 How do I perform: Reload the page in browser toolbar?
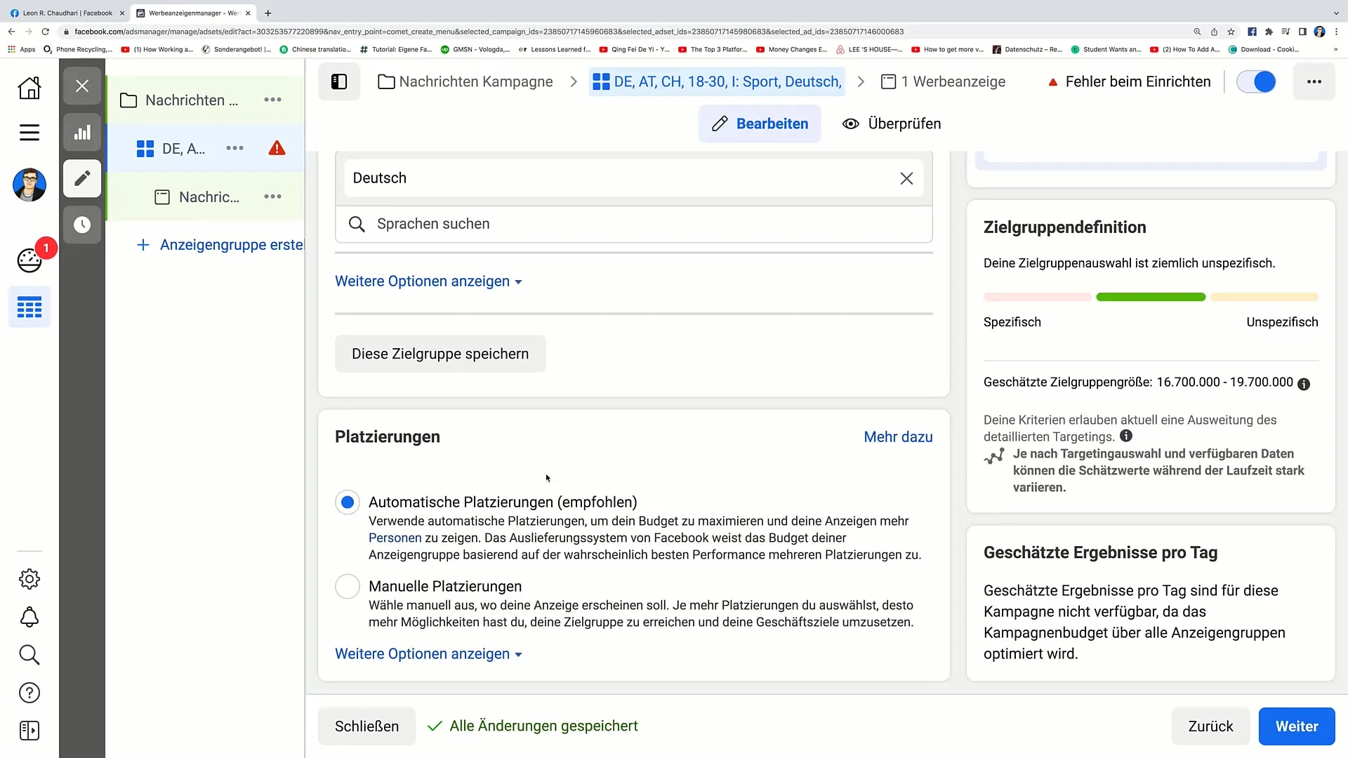click(46, 32)
